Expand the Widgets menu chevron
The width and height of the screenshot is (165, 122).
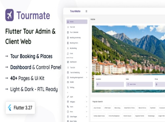86,102
